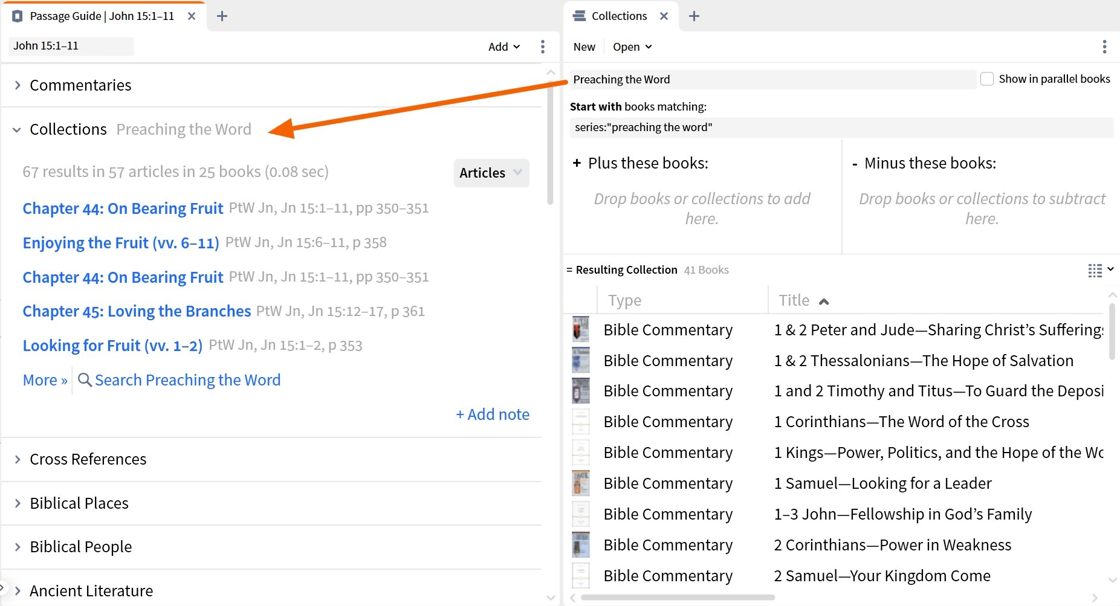1120x606 pixels.
Task: Click cover thumbnail of 1 Kings
Action: (581, 453)
